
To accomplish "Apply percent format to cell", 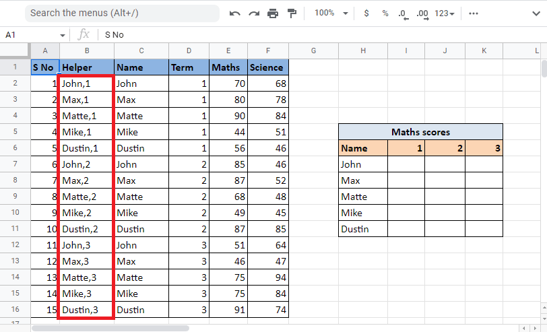I will pyautogui.click(x=385, y=13).
